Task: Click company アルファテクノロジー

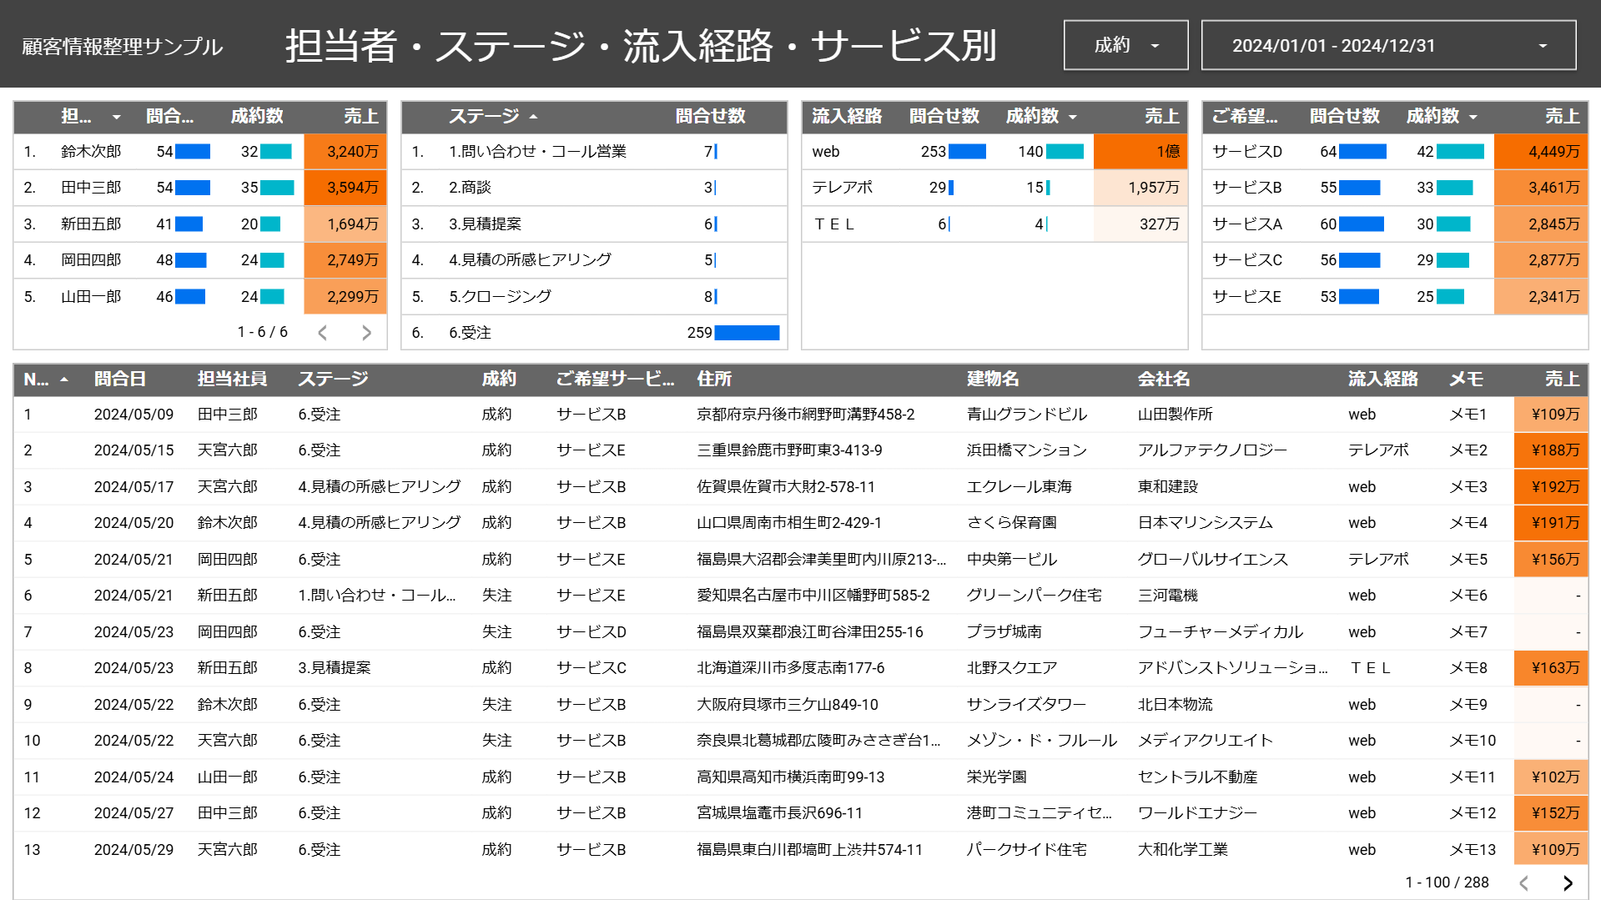Action: pyautogui.click(x=1212, y=450)
